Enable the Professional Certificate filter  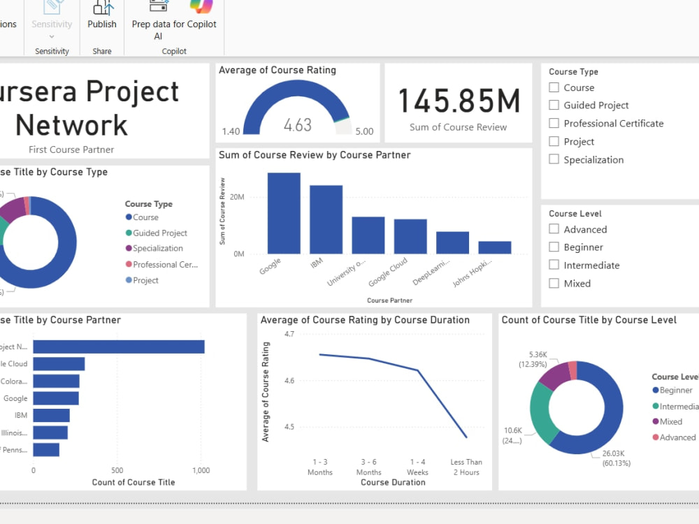(552, 123)
